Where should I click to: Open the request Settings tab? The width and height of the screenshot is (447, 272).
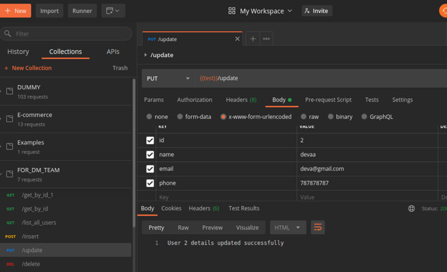point(402,100)
